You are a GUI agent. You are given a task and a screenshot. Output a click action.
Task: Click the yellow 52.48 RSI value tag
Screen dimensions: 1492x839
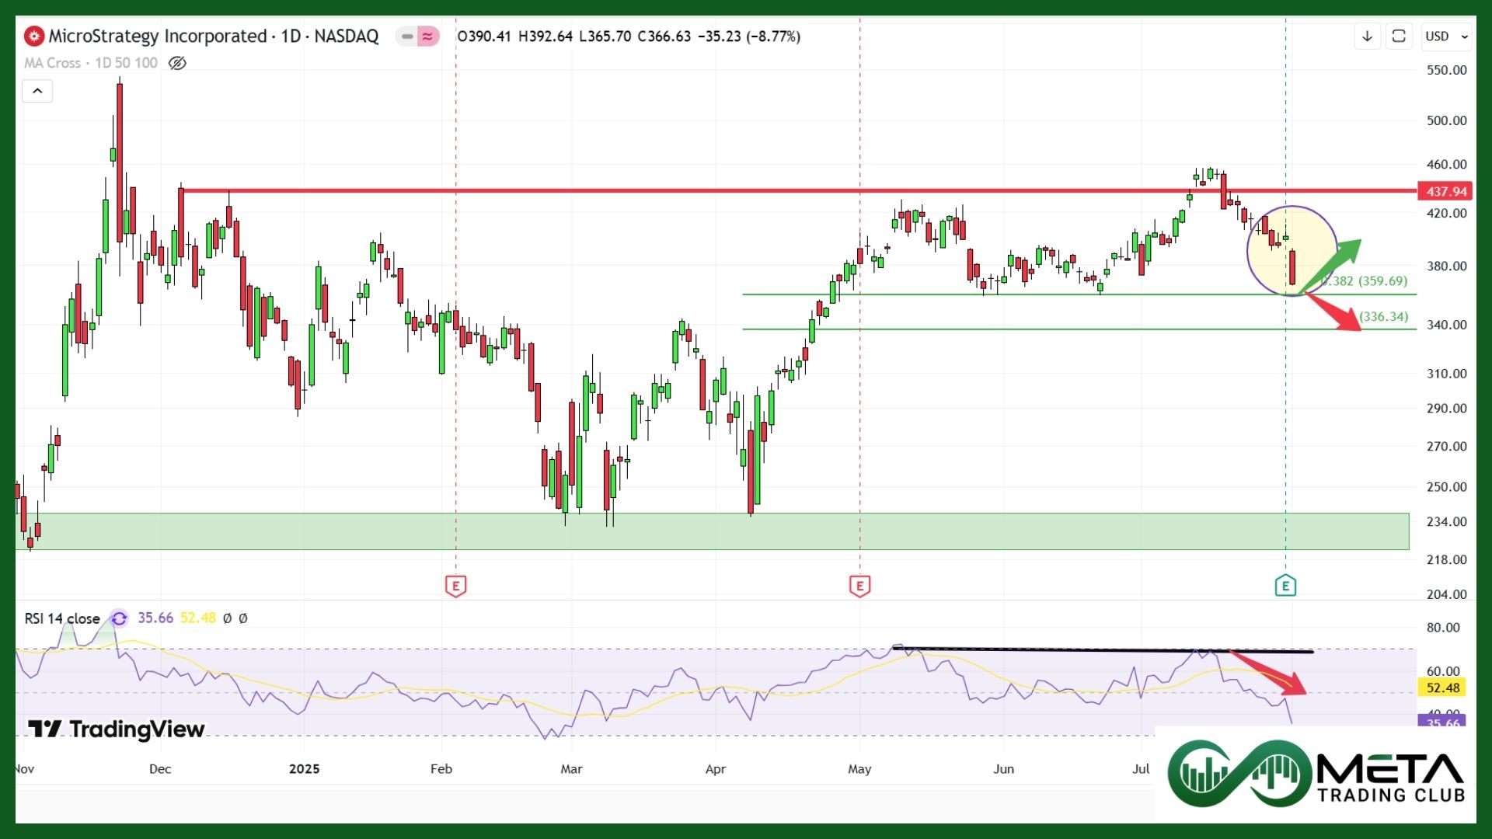click(1442, 688)
